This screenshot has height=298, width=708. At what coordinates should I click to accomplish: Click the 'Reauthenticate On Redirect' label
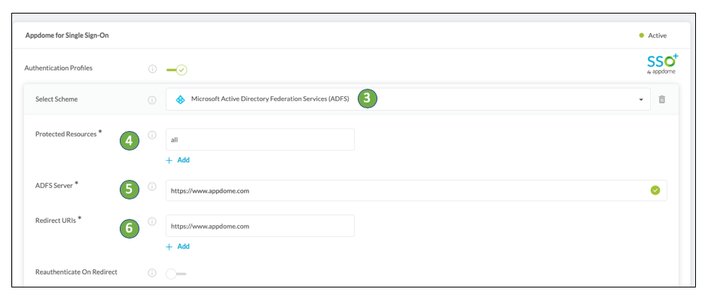pyautogui.click(x=76, y=272)
